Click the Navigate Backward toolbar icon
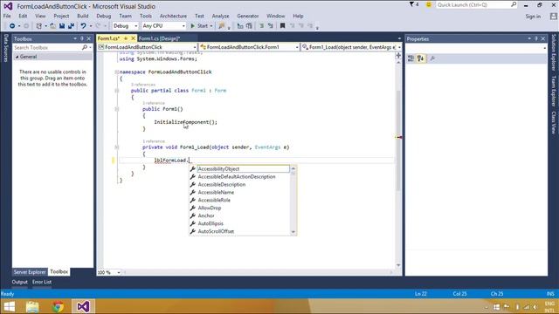Viewport: 559px width, 314px height. pos(11,26)
